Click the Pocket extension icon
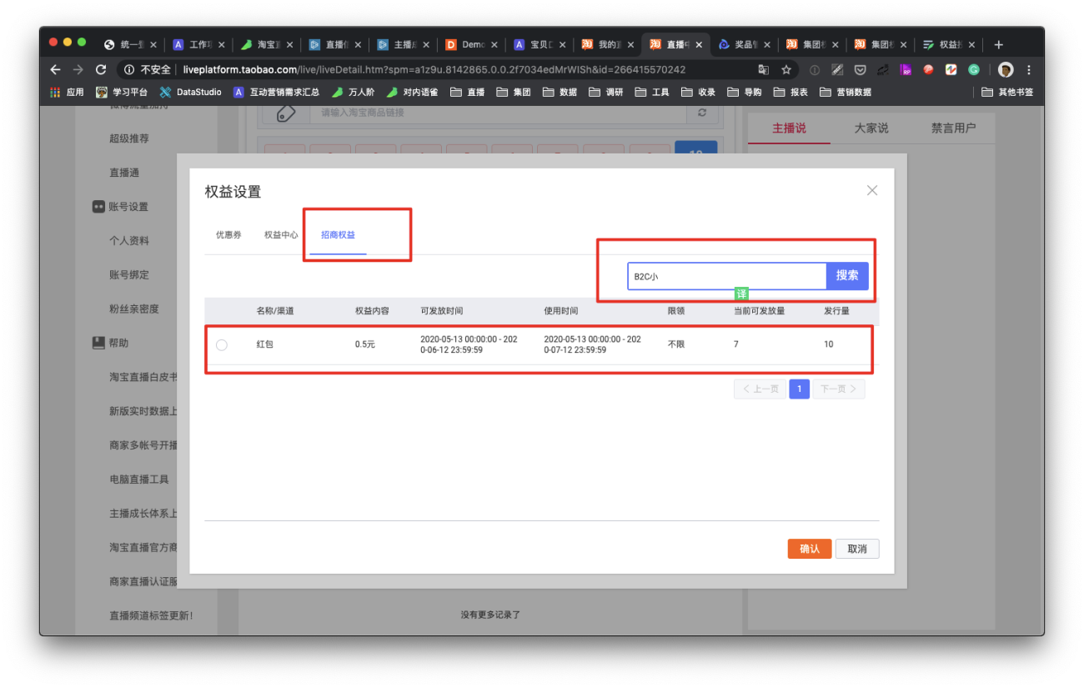1084x688 pixels. point(860,70)
